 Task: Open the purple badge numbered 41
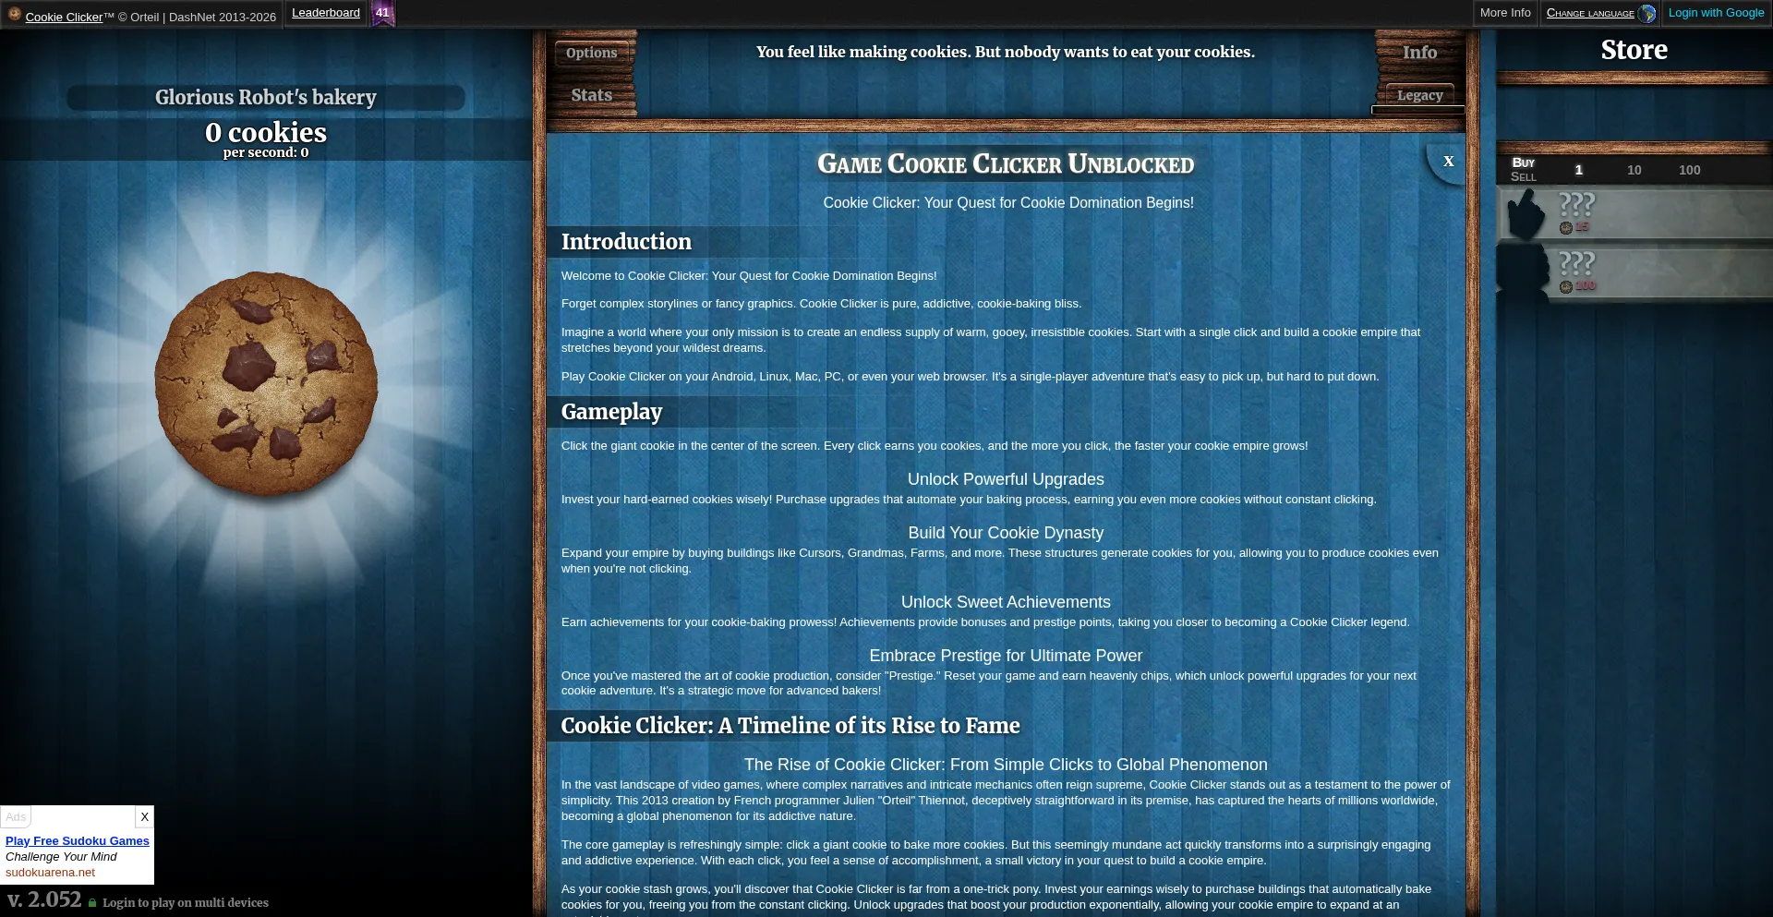pos(382,13)
